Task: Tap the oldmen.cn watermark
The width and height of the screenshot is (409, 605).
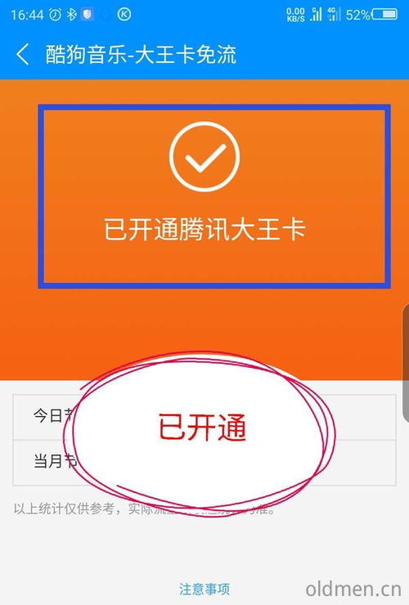Action: pos(353,589)
